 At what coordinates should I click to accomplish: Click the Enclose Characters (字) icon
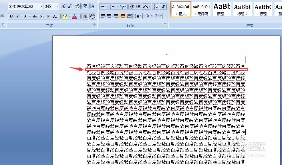(93, 16)
